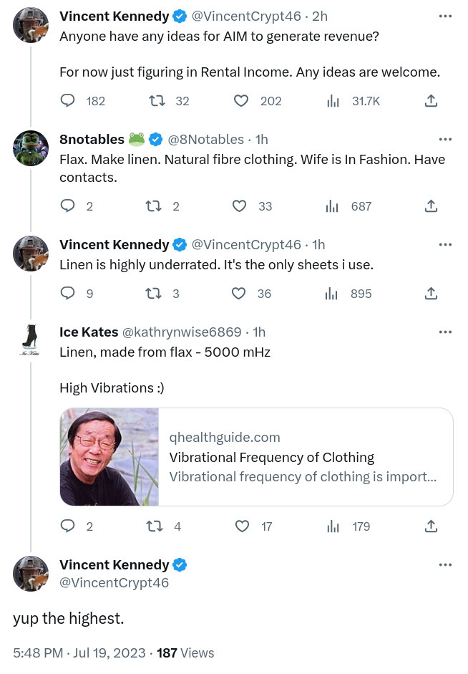Like the linen is underrated tweet
This screenshot has height=674, width=468.
coord(240,293)
